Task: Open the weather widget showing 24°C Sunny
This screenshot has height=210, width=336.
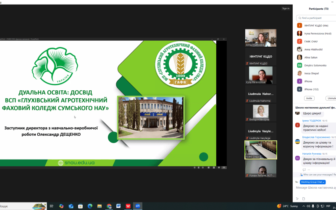Action: [x=287, y=206]
